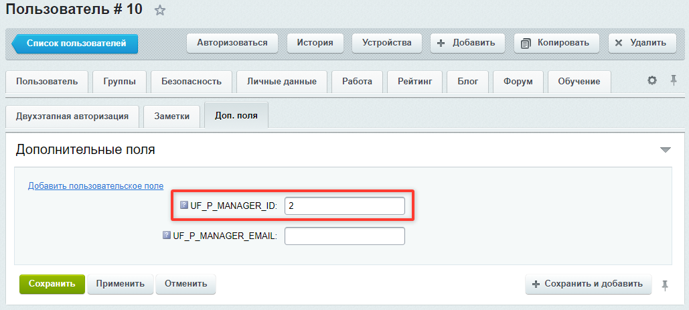Click the UF_P_MANAGER_EMAIL label text
Image resolution: width=689 pixels, height=310 pixels.
tap(225, 236)
